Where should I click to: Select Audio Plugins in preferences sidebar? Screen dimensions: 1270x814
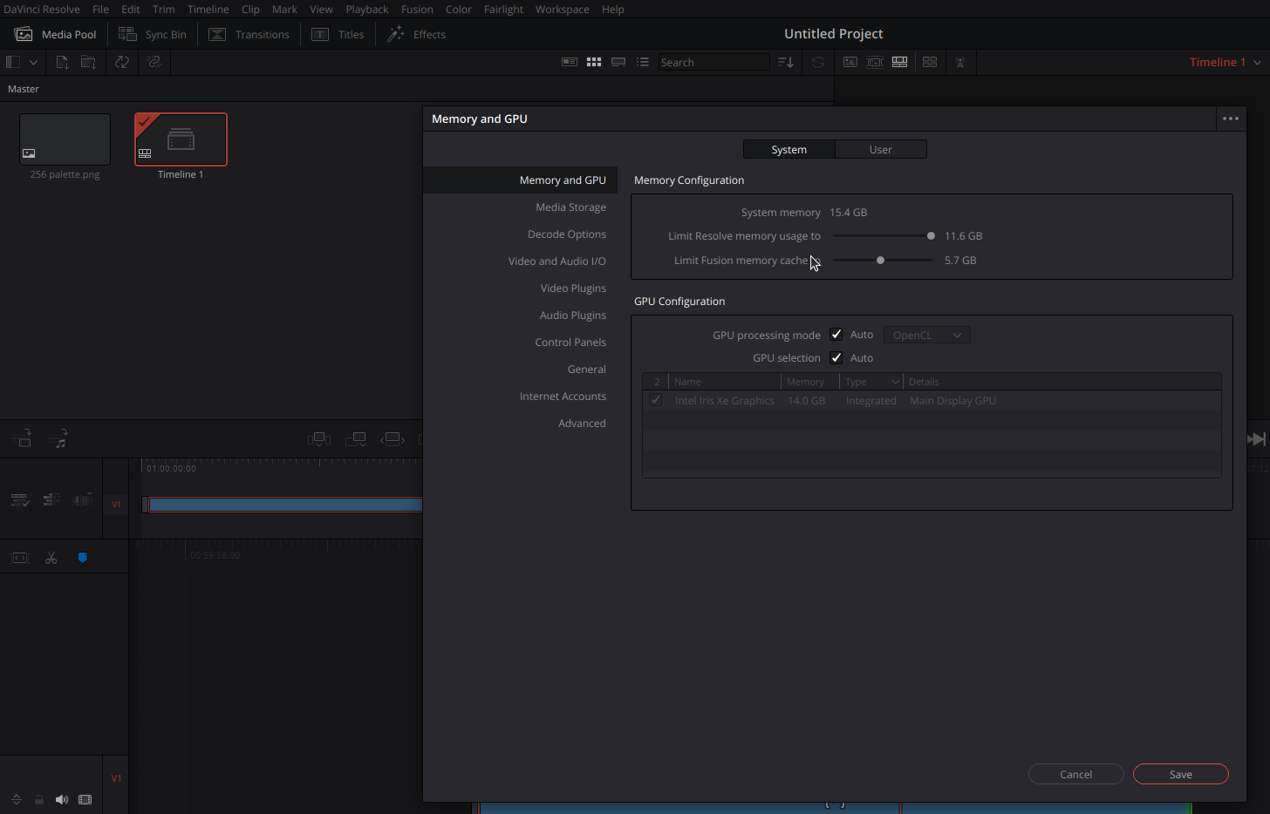click(x=573, y=315)
